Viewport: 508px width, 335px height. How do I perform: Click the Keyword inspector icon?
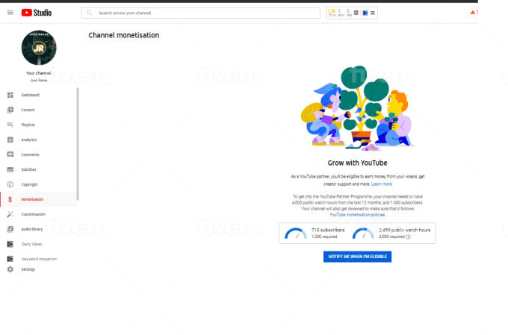10,259
